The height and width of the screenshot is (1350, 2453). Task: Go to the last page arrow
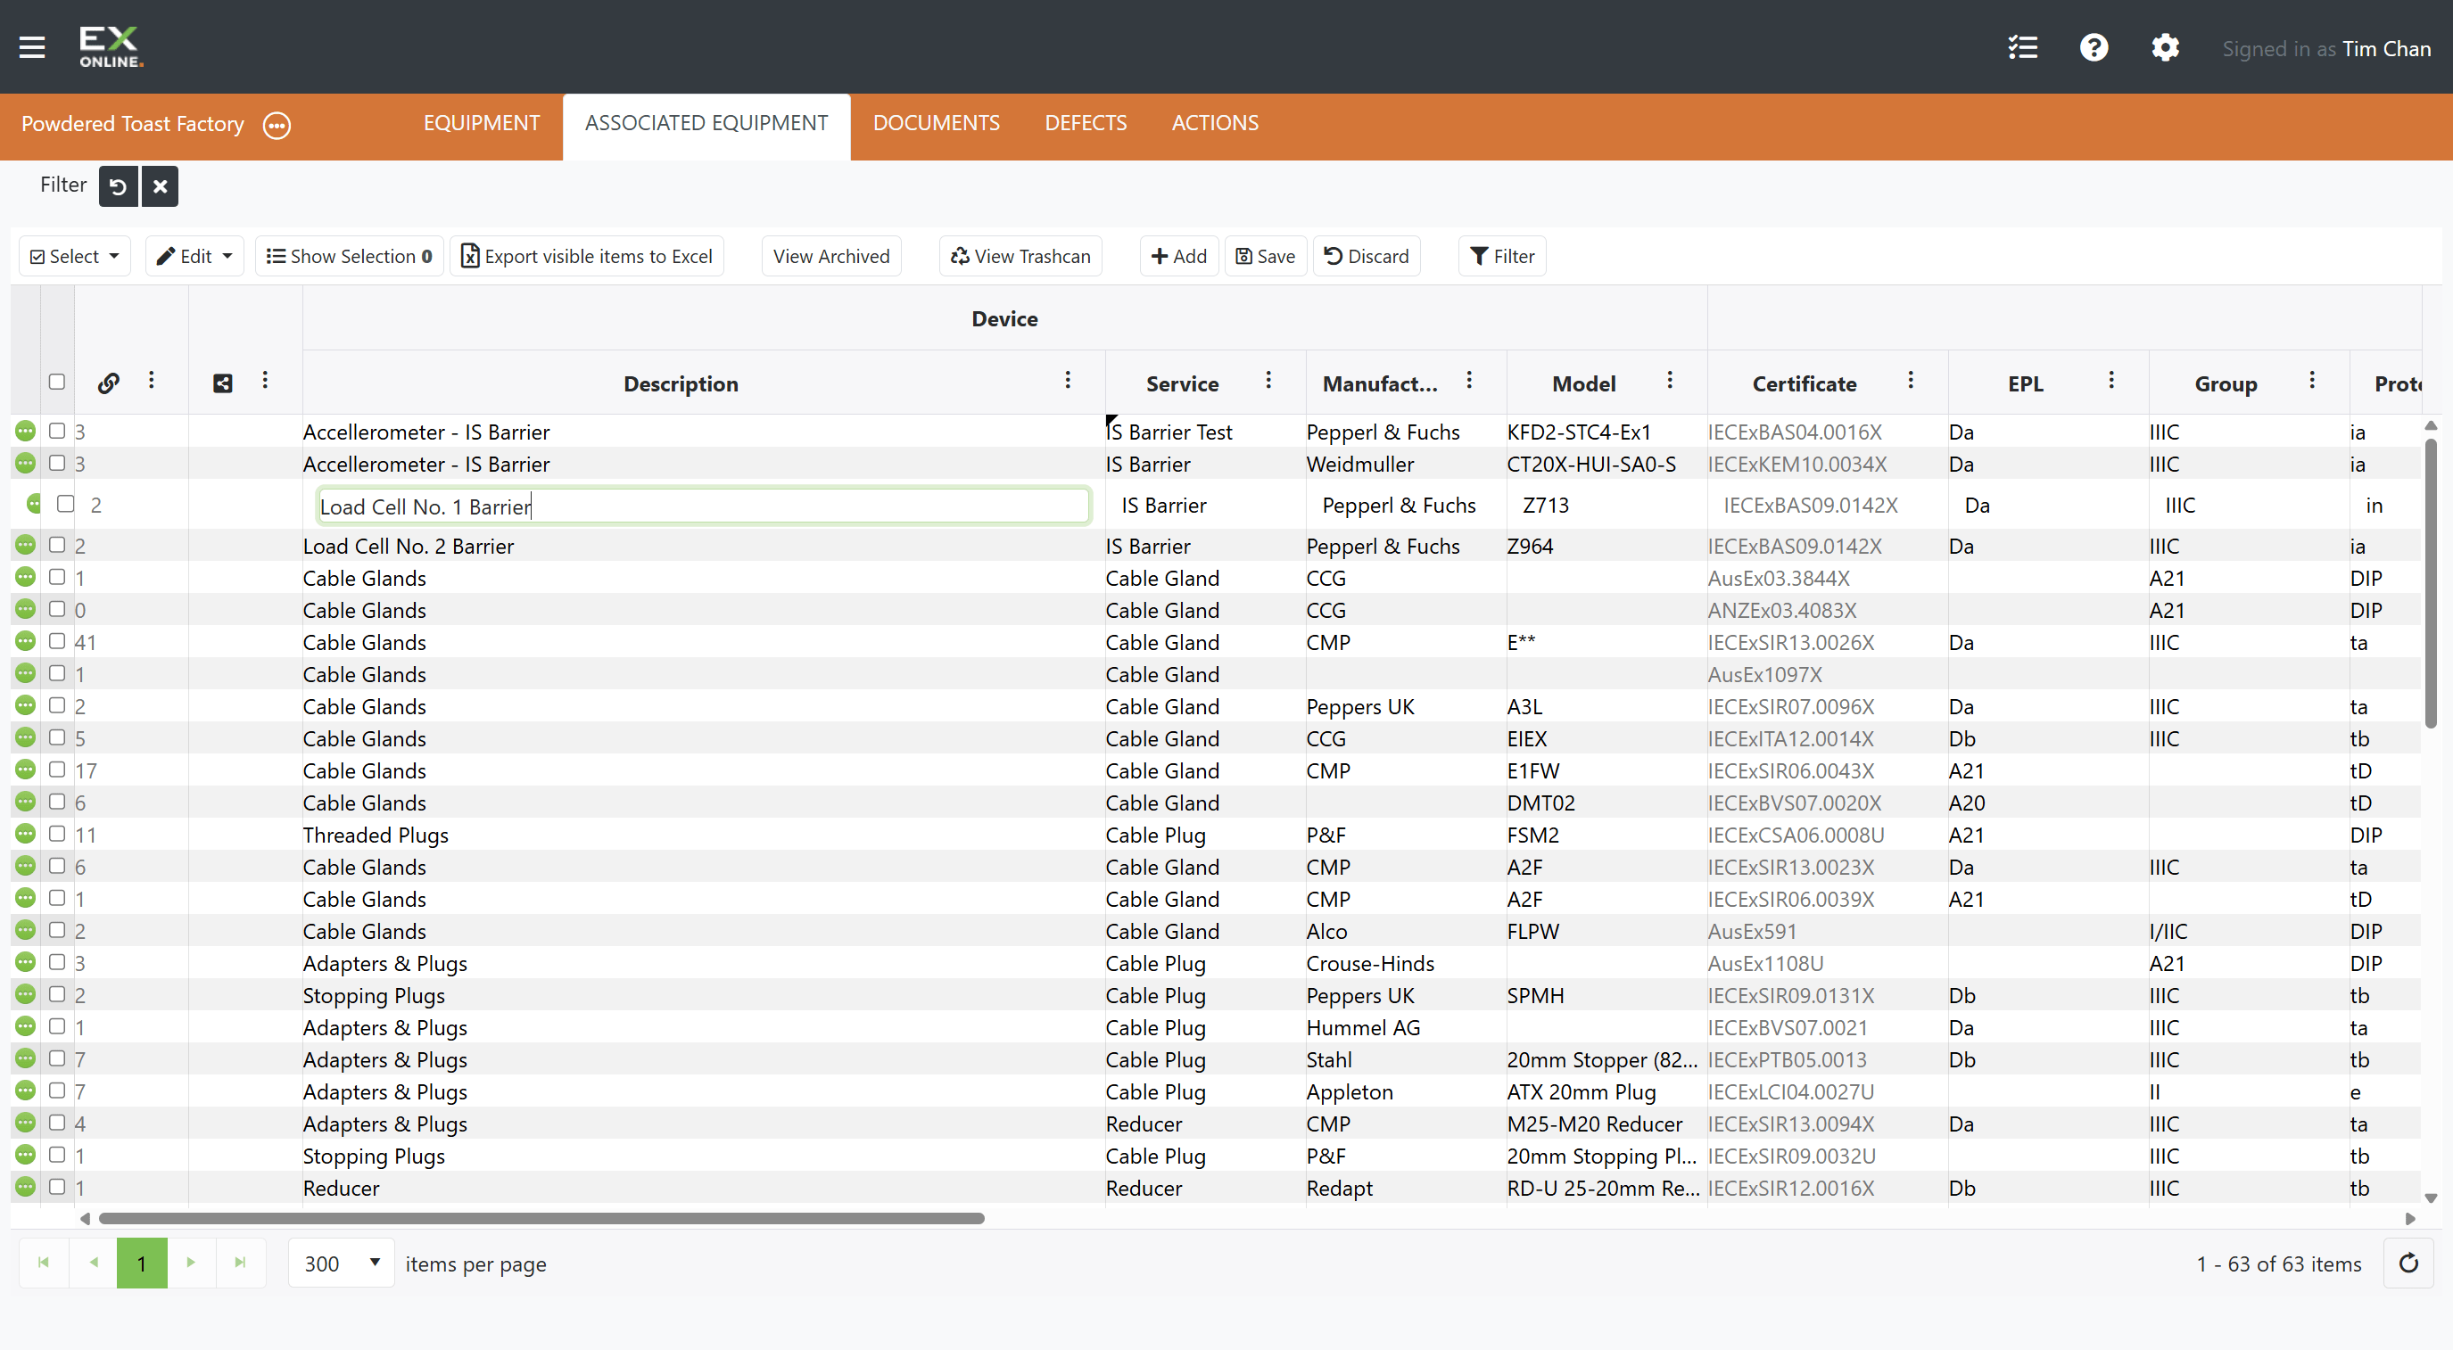240,1263
